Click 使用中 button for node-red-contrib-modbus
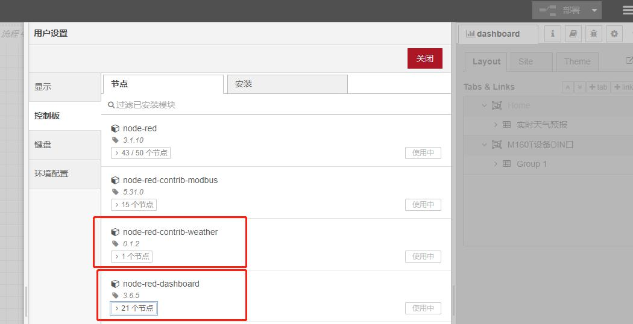633x324 pixels. (423, 205)
